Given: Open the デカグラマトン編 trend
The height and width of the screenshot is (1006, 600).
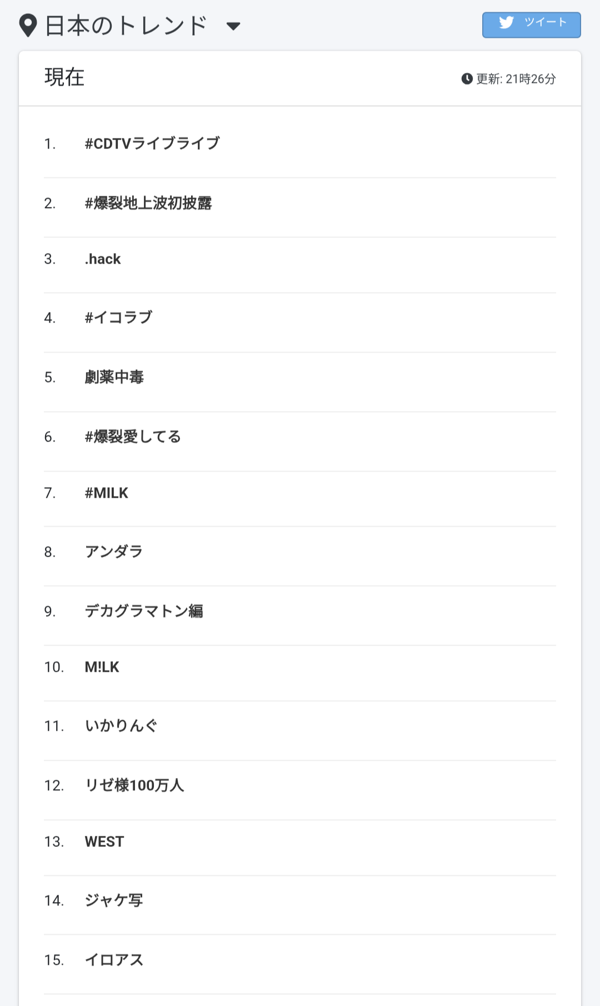Looking at the screenshot, I should click(x=144, y=611).
